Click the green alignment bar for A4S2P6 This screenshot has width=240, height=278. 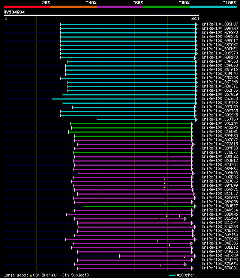(x=132, y=128)
